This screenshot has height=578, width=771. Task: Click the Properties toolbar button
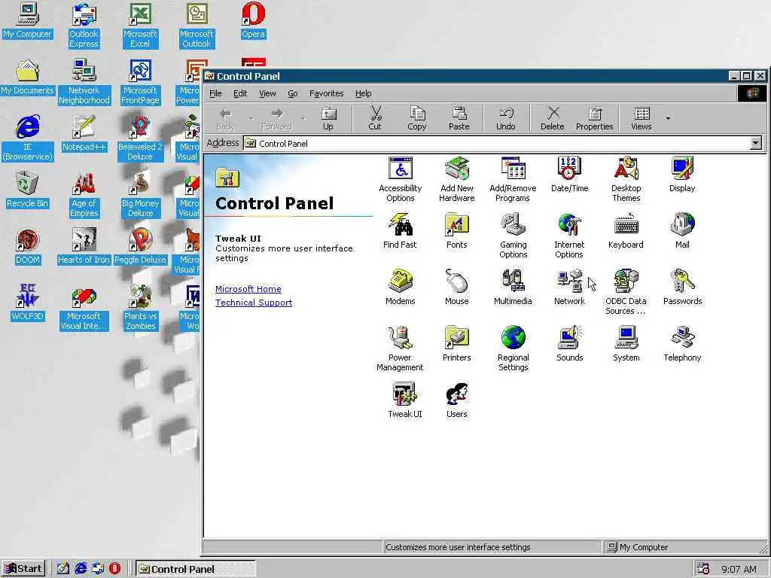(595, 119)
